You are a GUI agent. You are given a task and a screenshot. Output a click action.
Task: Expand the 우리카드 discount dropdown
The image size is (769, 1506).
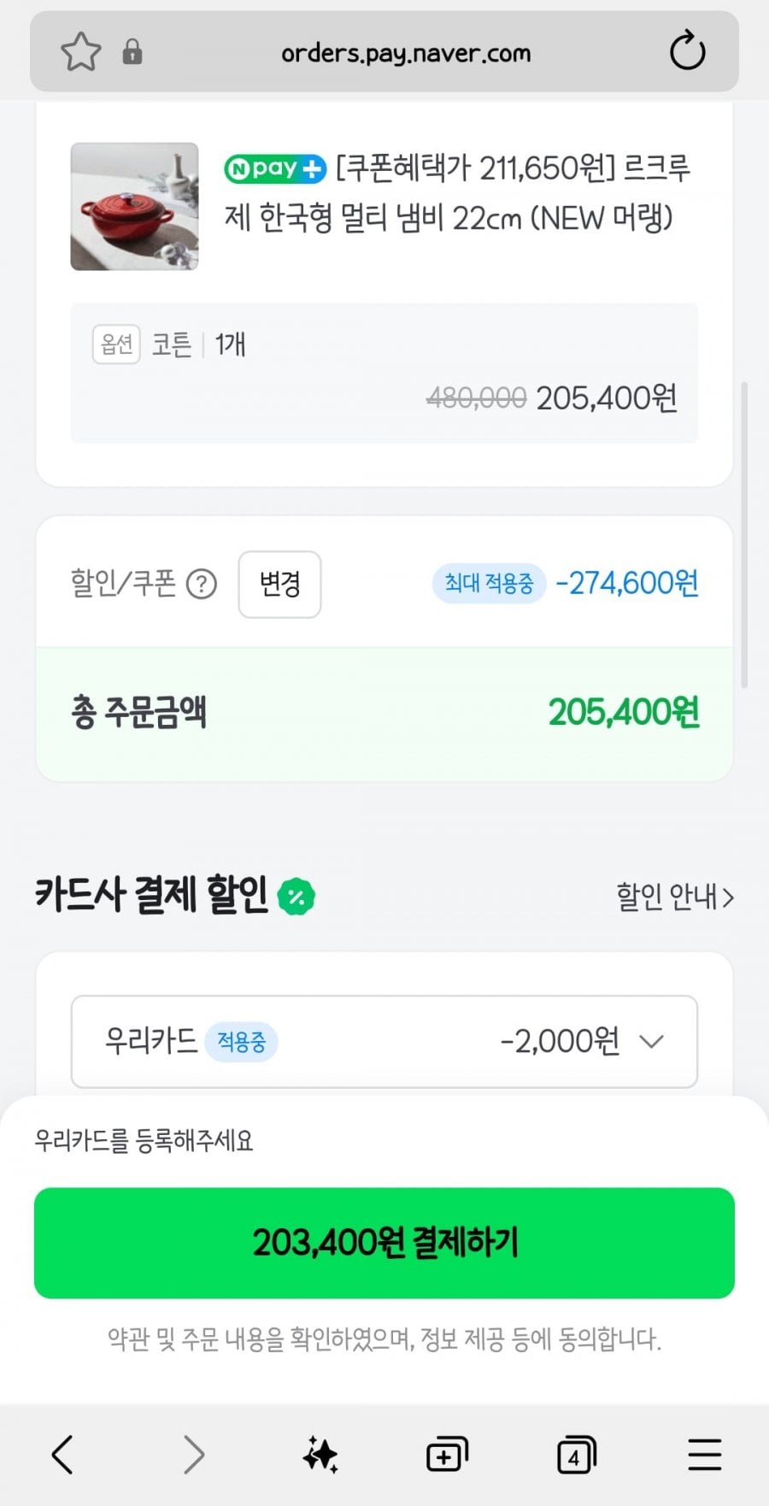tap(651, 1041)
